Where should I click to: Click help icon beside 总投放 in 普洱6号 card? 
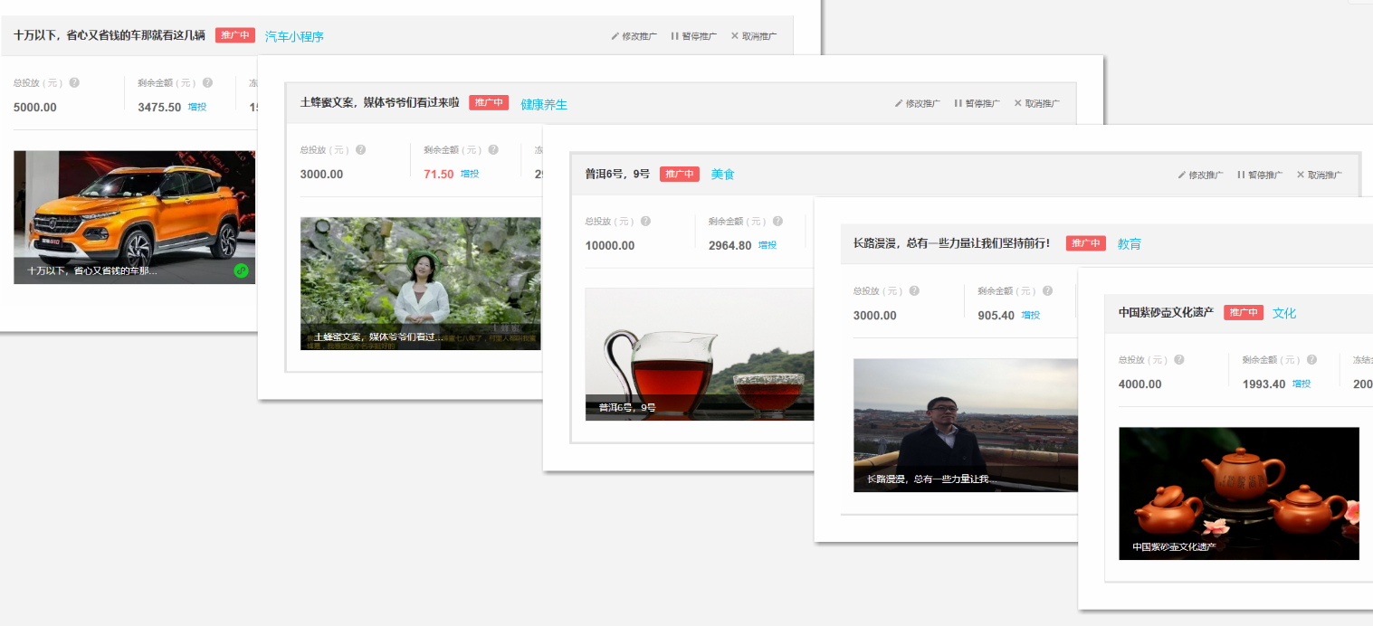[645, 221]
